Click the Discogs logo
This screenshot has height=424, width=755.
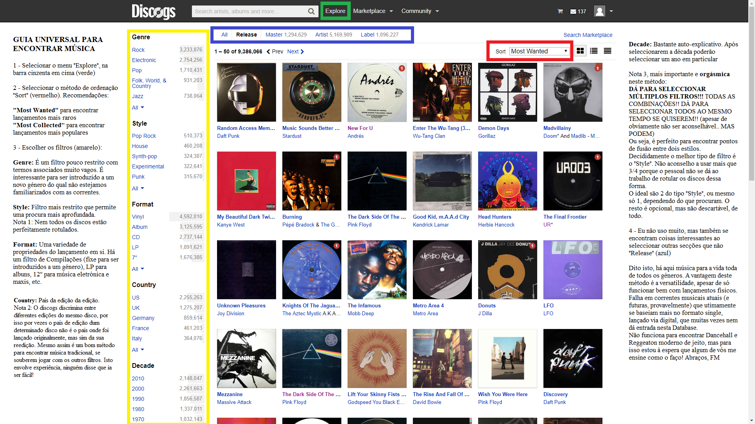tap(153, 11)
